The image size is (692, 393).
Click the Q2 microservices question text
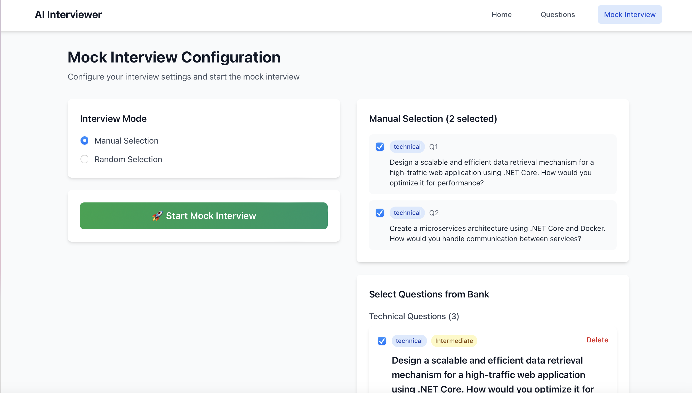point(497,233)
